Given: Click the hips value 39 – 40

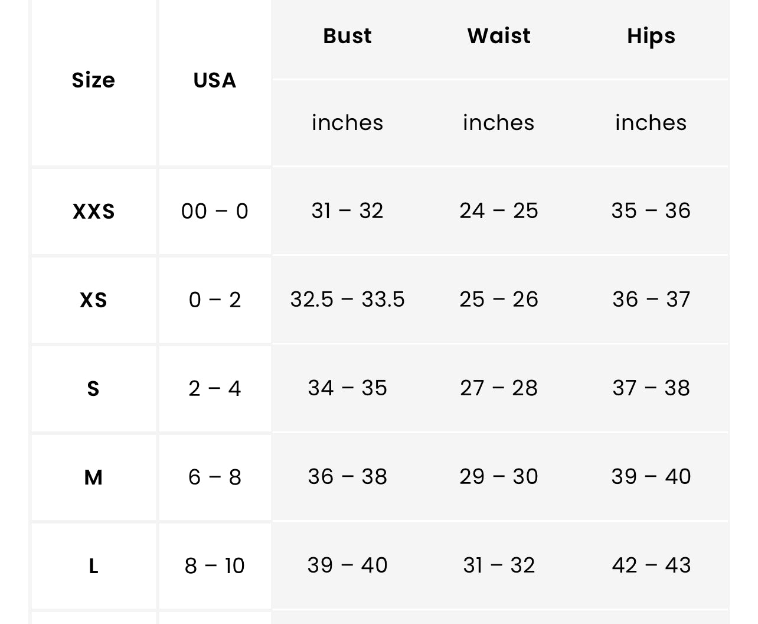Looking at the screenshot, I should (x=651, y=477).
